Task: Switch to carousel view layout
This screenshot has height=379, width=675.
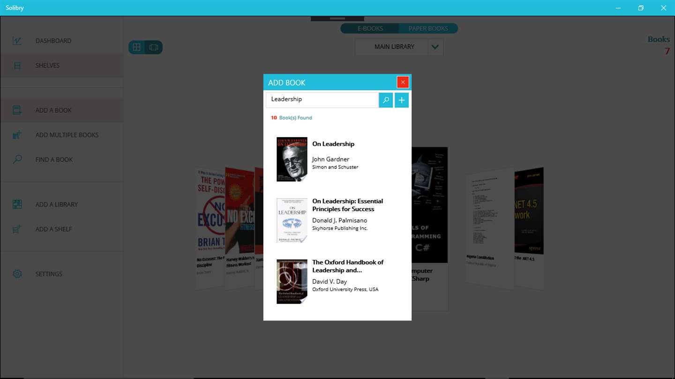Action: [154, 47]
